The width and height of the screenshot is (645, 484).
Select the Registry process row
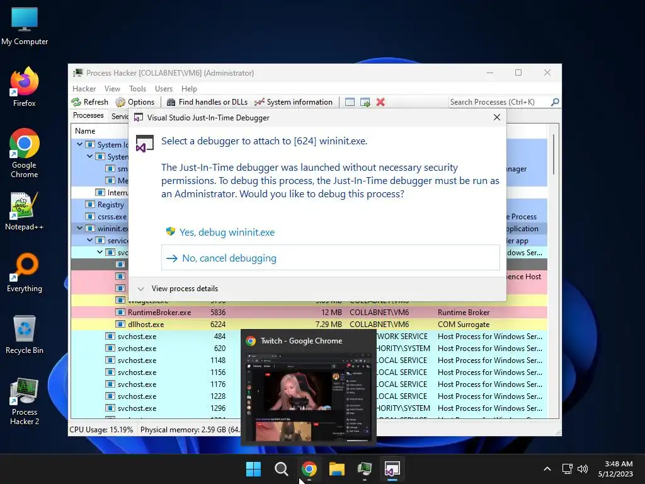(x=100, y=205)
